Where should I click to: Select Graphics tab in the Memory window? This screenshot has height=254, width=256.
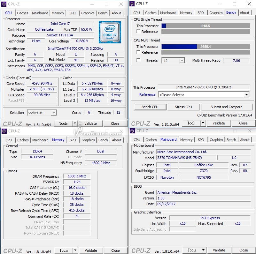(x=88, y=140)
